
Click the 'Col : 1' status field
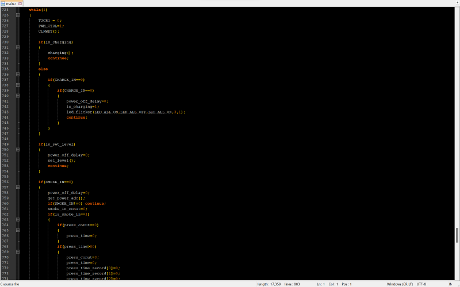pos(333,284)
